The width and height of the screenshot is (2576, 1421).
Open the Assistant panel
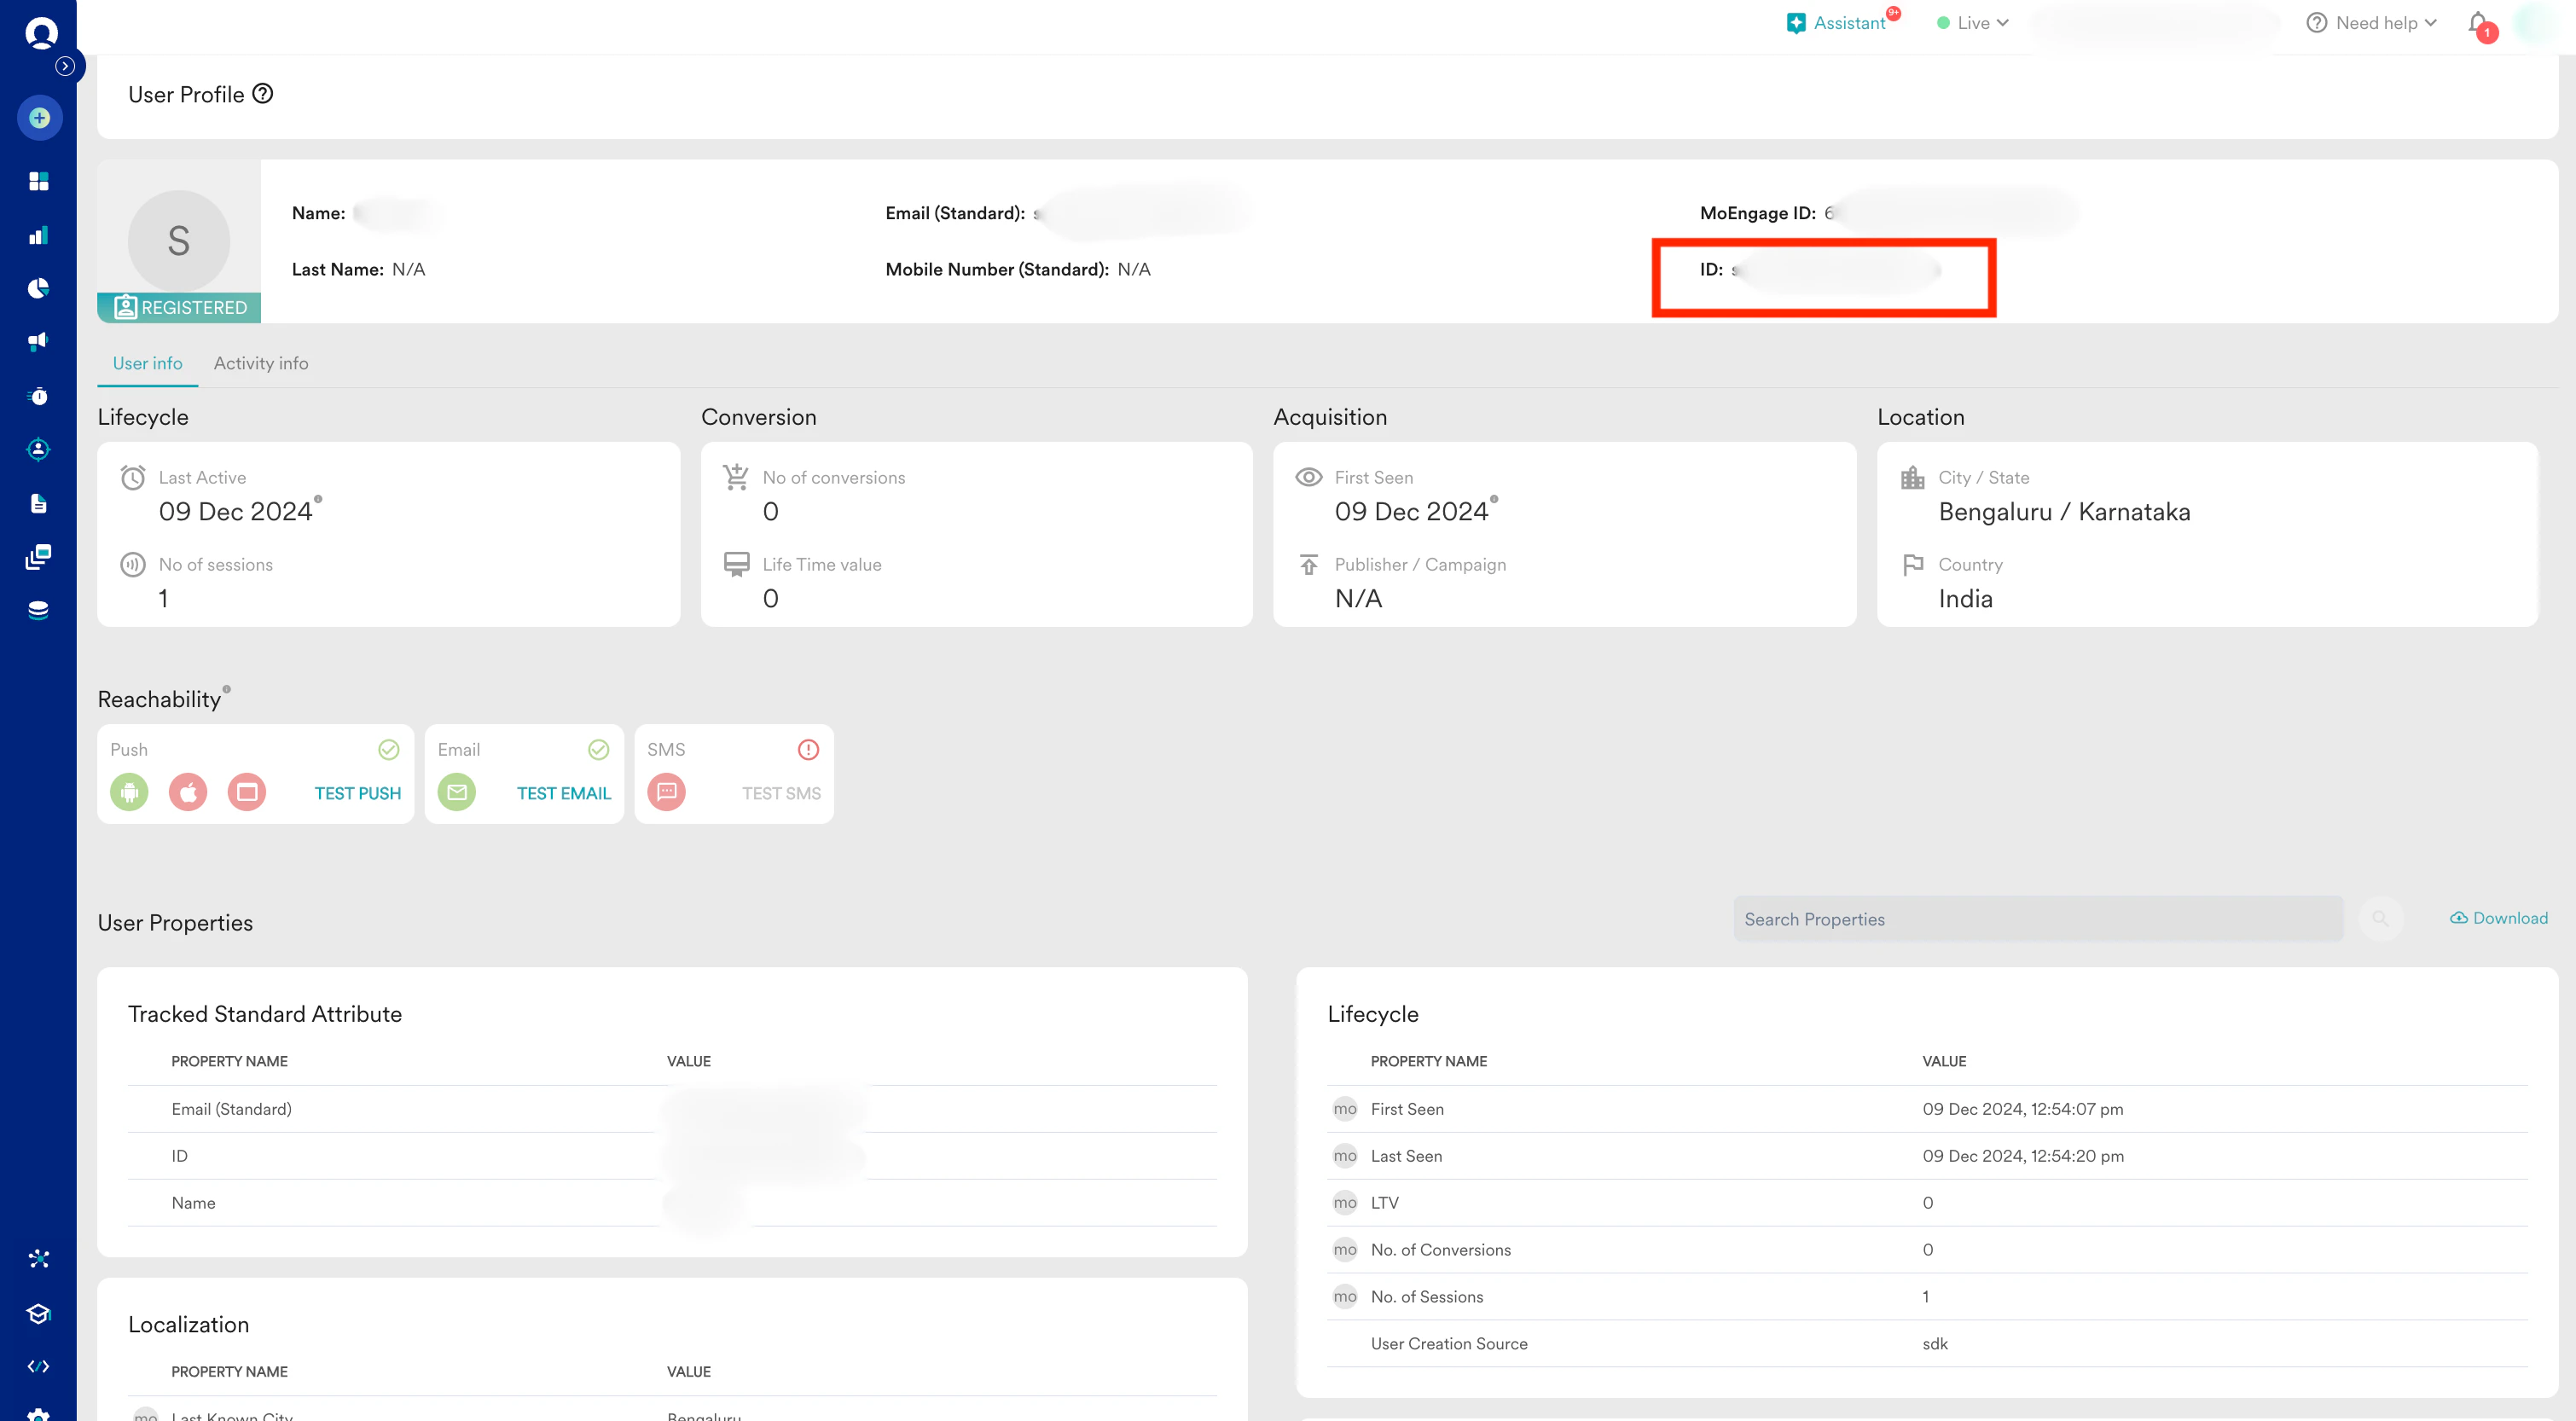click(1837, 23)
